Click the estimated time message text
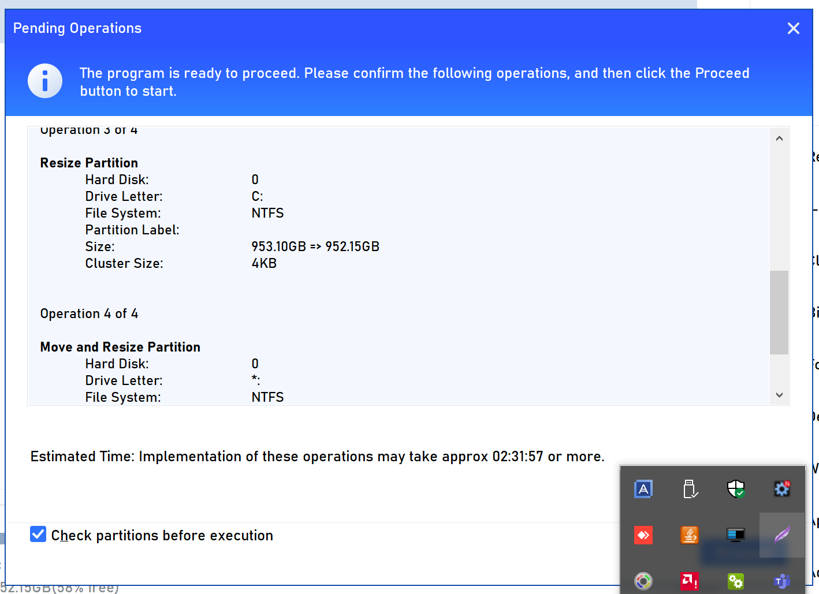Viewport: 819px width, 594px height. 317,457
